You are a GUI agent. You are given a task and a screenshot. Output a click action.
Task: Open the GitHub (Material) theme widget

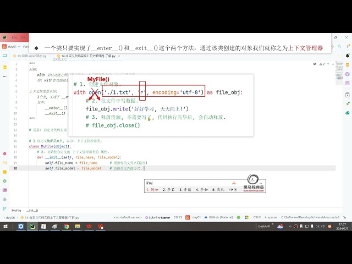218,217
